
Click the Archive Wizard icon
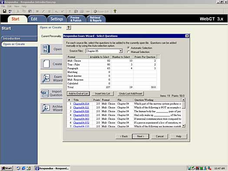coord(46,108)
